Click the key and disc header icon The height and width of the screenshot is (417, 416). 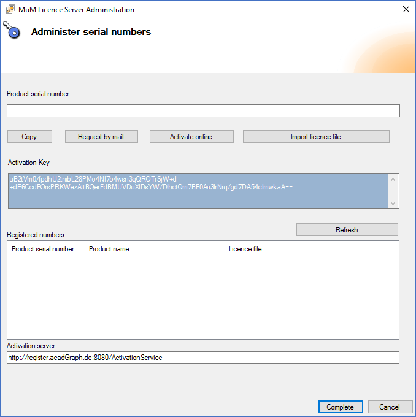[12, 30]
